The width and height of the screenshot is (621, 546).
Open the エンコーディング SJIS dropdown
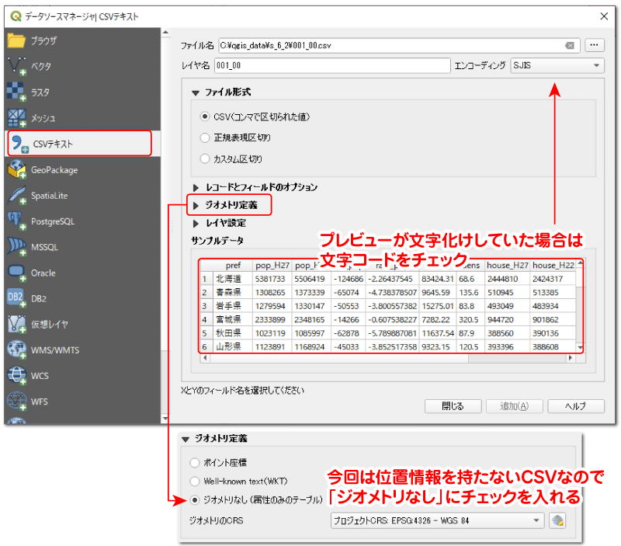(557, 65)
